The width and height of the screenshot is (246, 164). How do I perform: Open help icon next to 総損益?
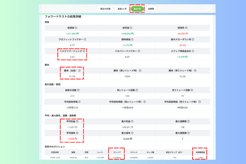[x=76, y=28]
